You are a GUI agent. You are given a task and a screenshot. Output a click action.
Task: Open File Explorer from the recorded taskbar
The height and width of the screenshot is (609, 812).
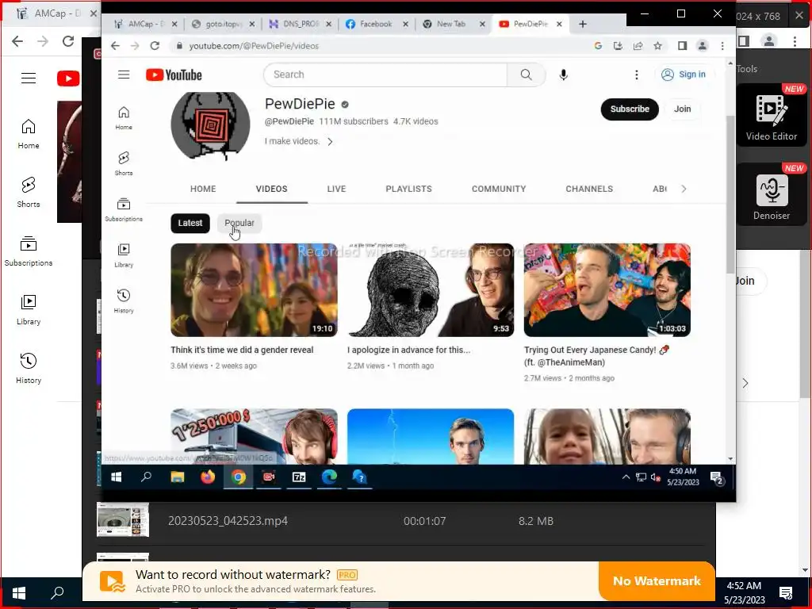click(x=177, y=477)
